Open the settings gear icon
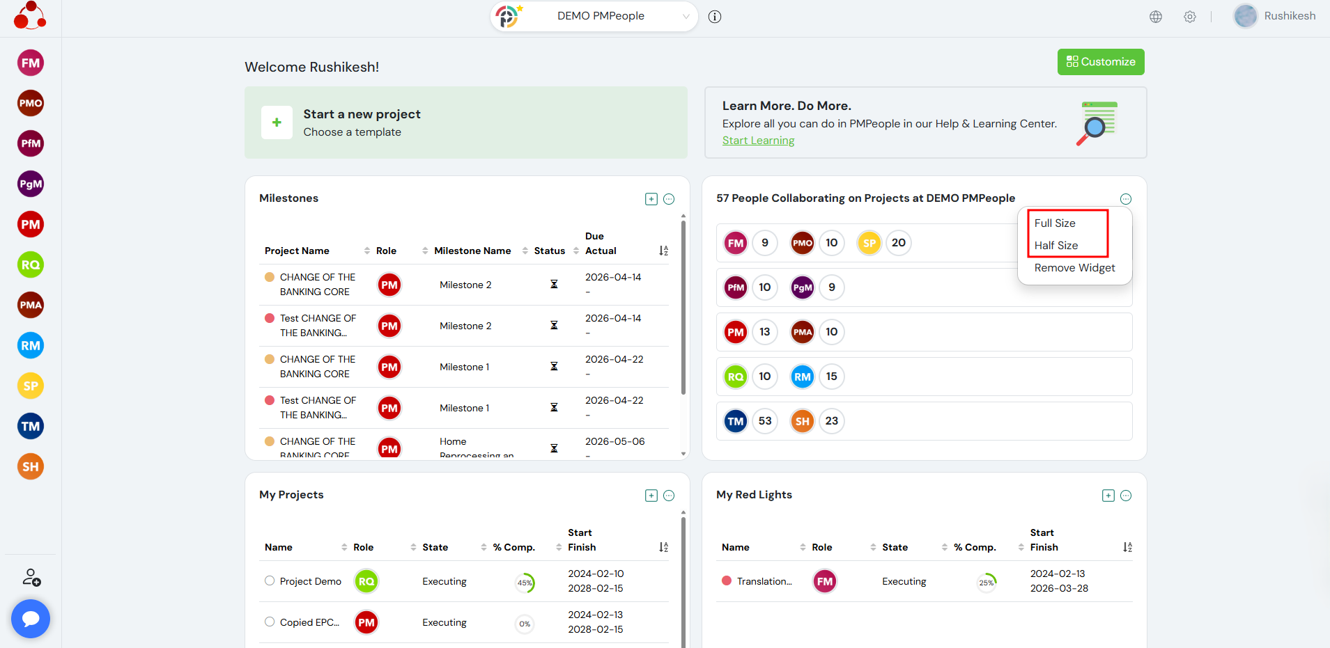 1190,17
